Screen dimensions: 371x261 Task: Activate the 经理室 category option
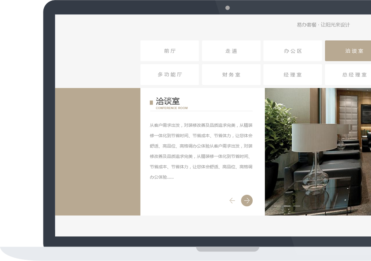[x=293, y=74]
